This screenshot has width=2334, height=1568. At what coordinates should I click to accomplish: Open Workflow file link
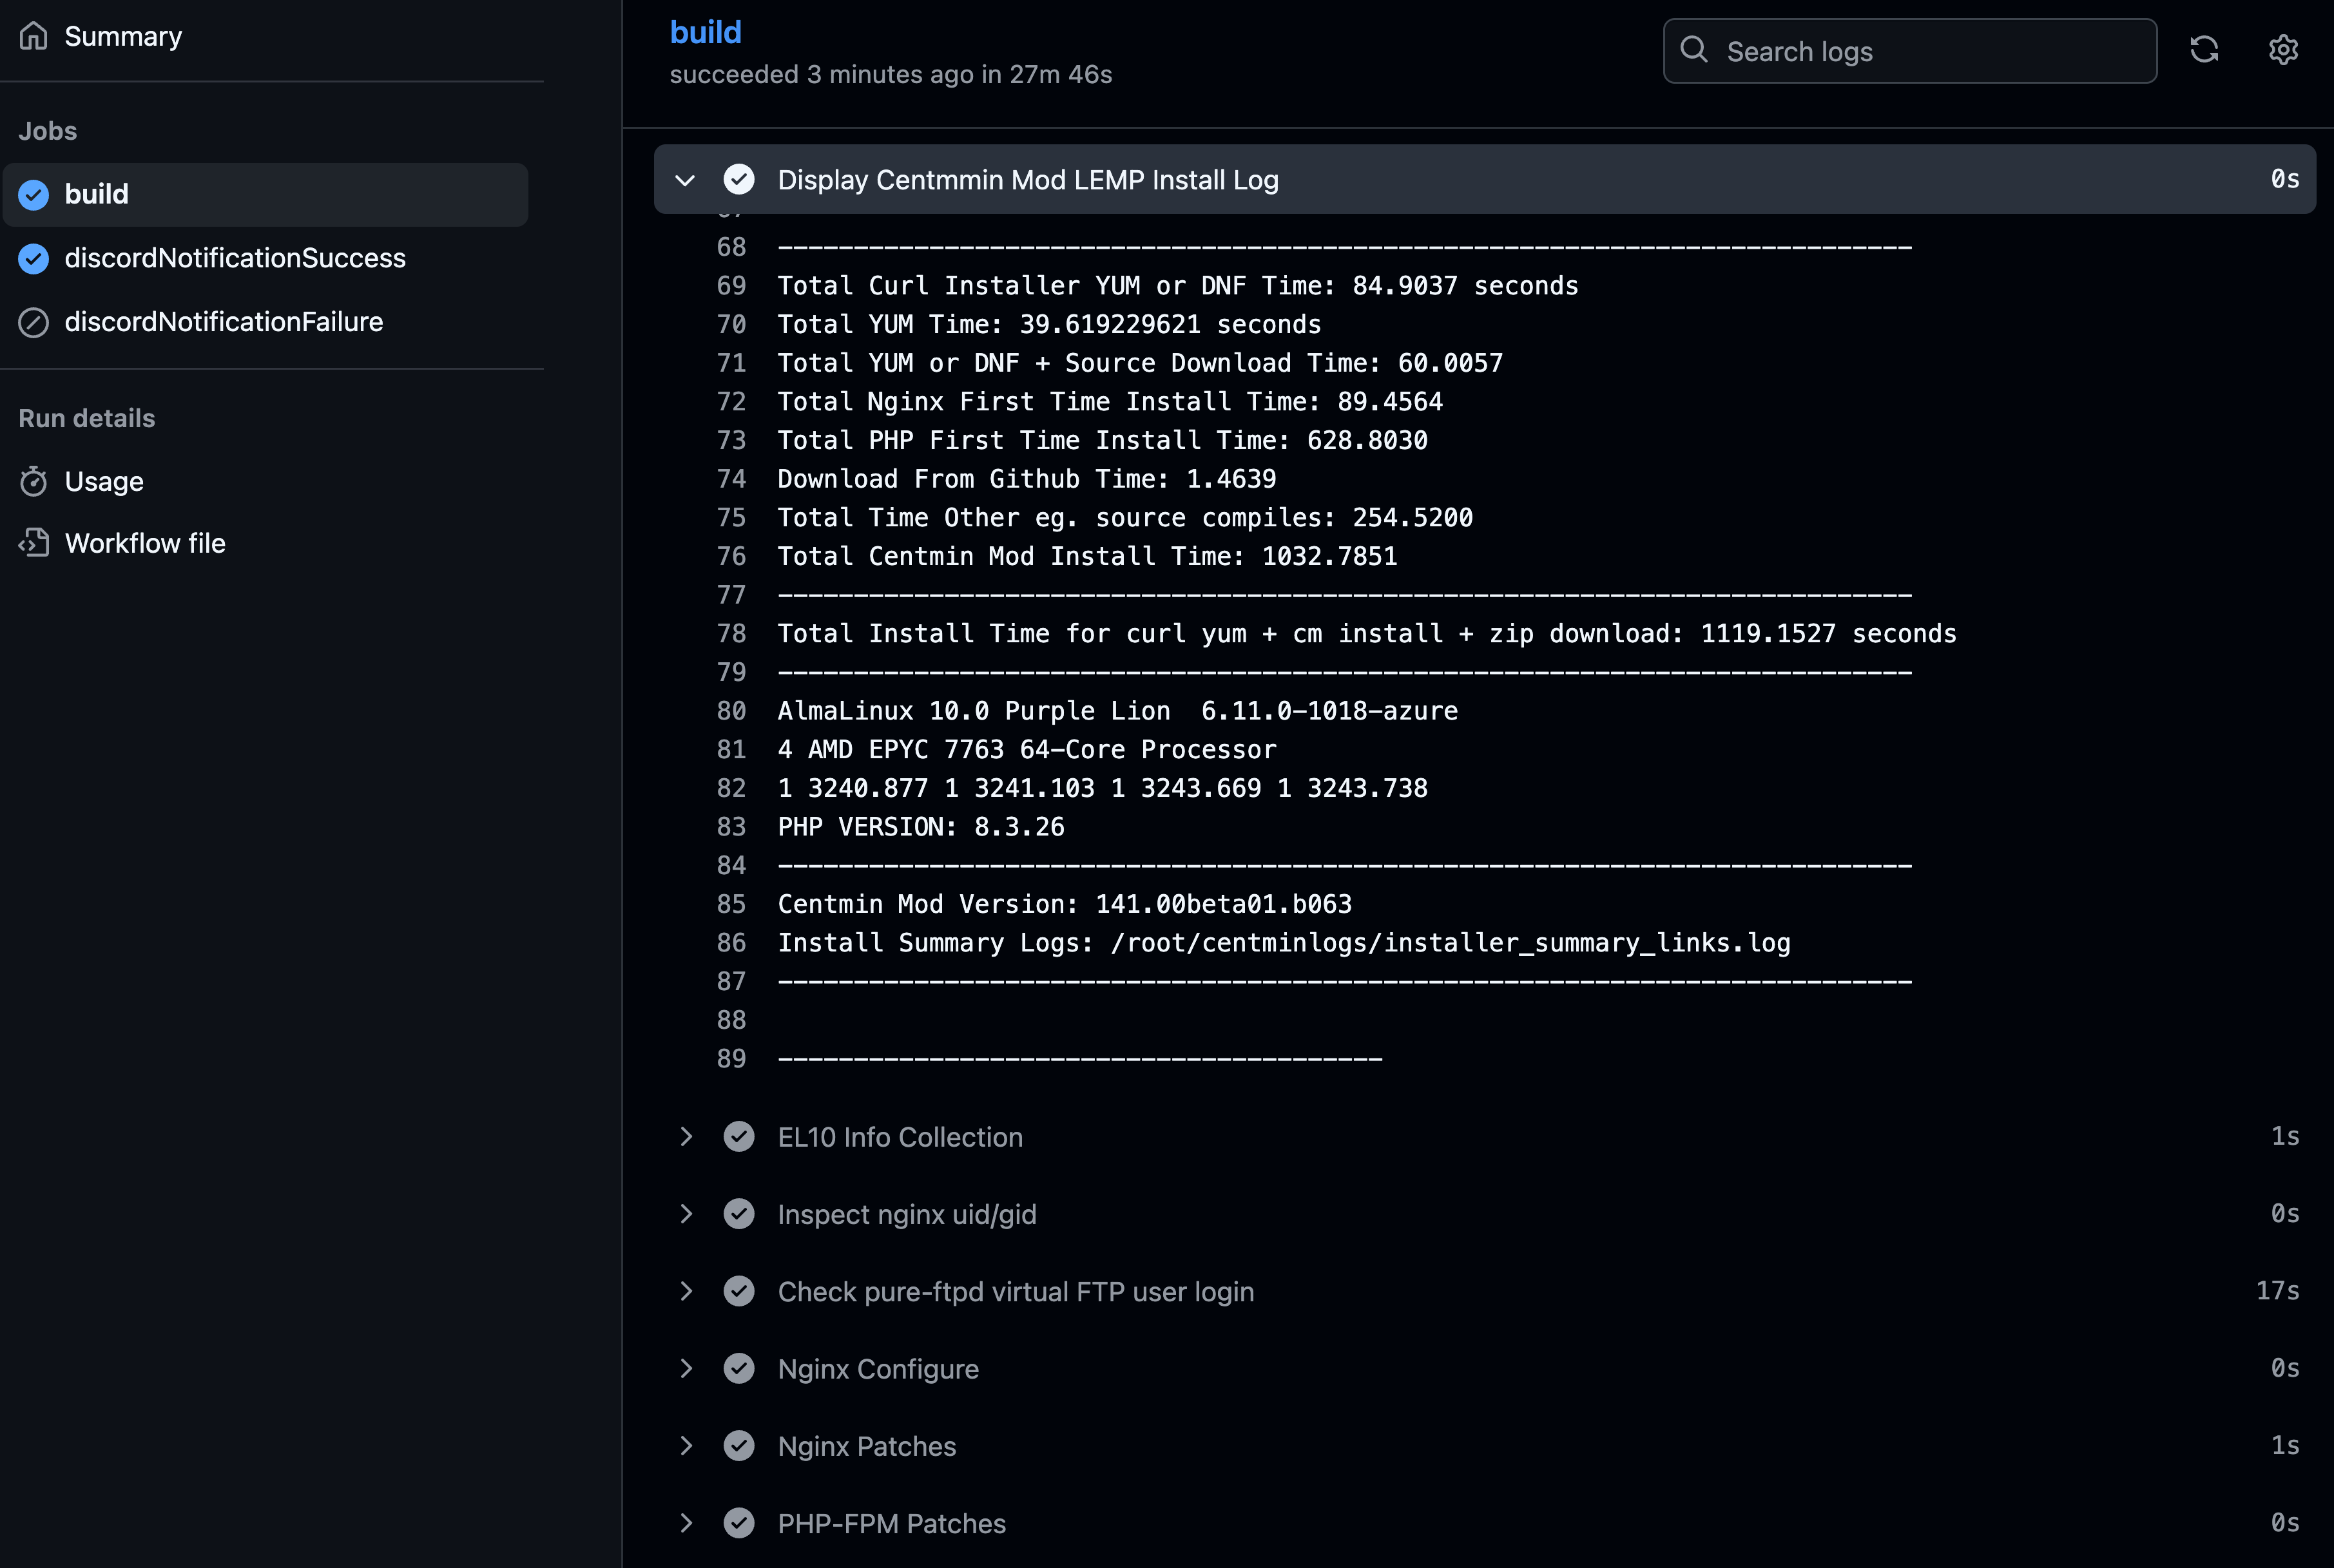coord(145,543)
